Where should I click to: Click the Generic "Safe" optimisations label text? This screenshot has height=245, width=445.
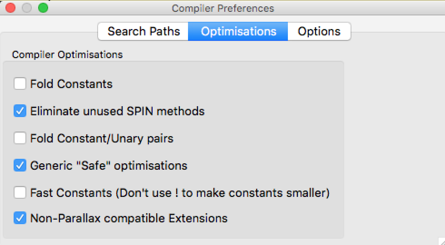109,166
